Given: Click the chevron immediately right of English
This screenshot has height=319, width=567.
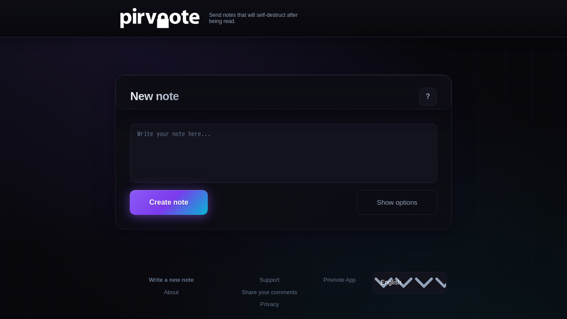Looking at the screenshot, I should tap(404, 282).
